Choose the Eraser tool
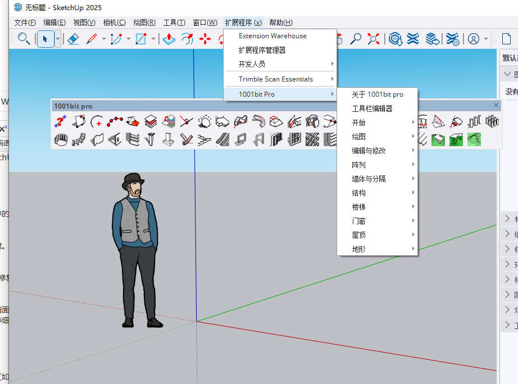The image size is (518, 384). 73,39
